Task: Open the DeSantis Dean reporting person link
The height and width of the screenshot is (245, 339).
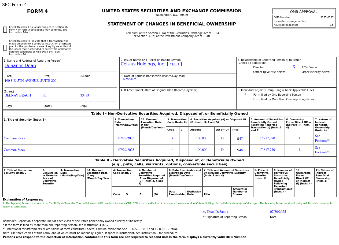Action: (x=20, y=66)
